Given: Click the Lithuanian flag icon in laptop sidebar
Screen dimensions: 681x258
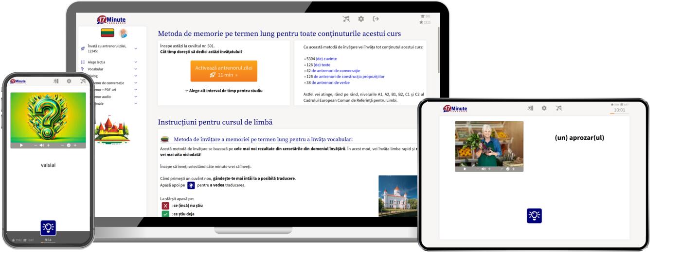Looking at the screenshot, I should [x=108, y=33].
